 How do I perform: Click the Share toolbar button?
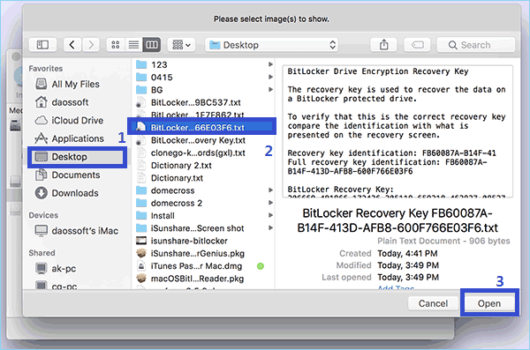pyautogui.click(x=383, y=45)
